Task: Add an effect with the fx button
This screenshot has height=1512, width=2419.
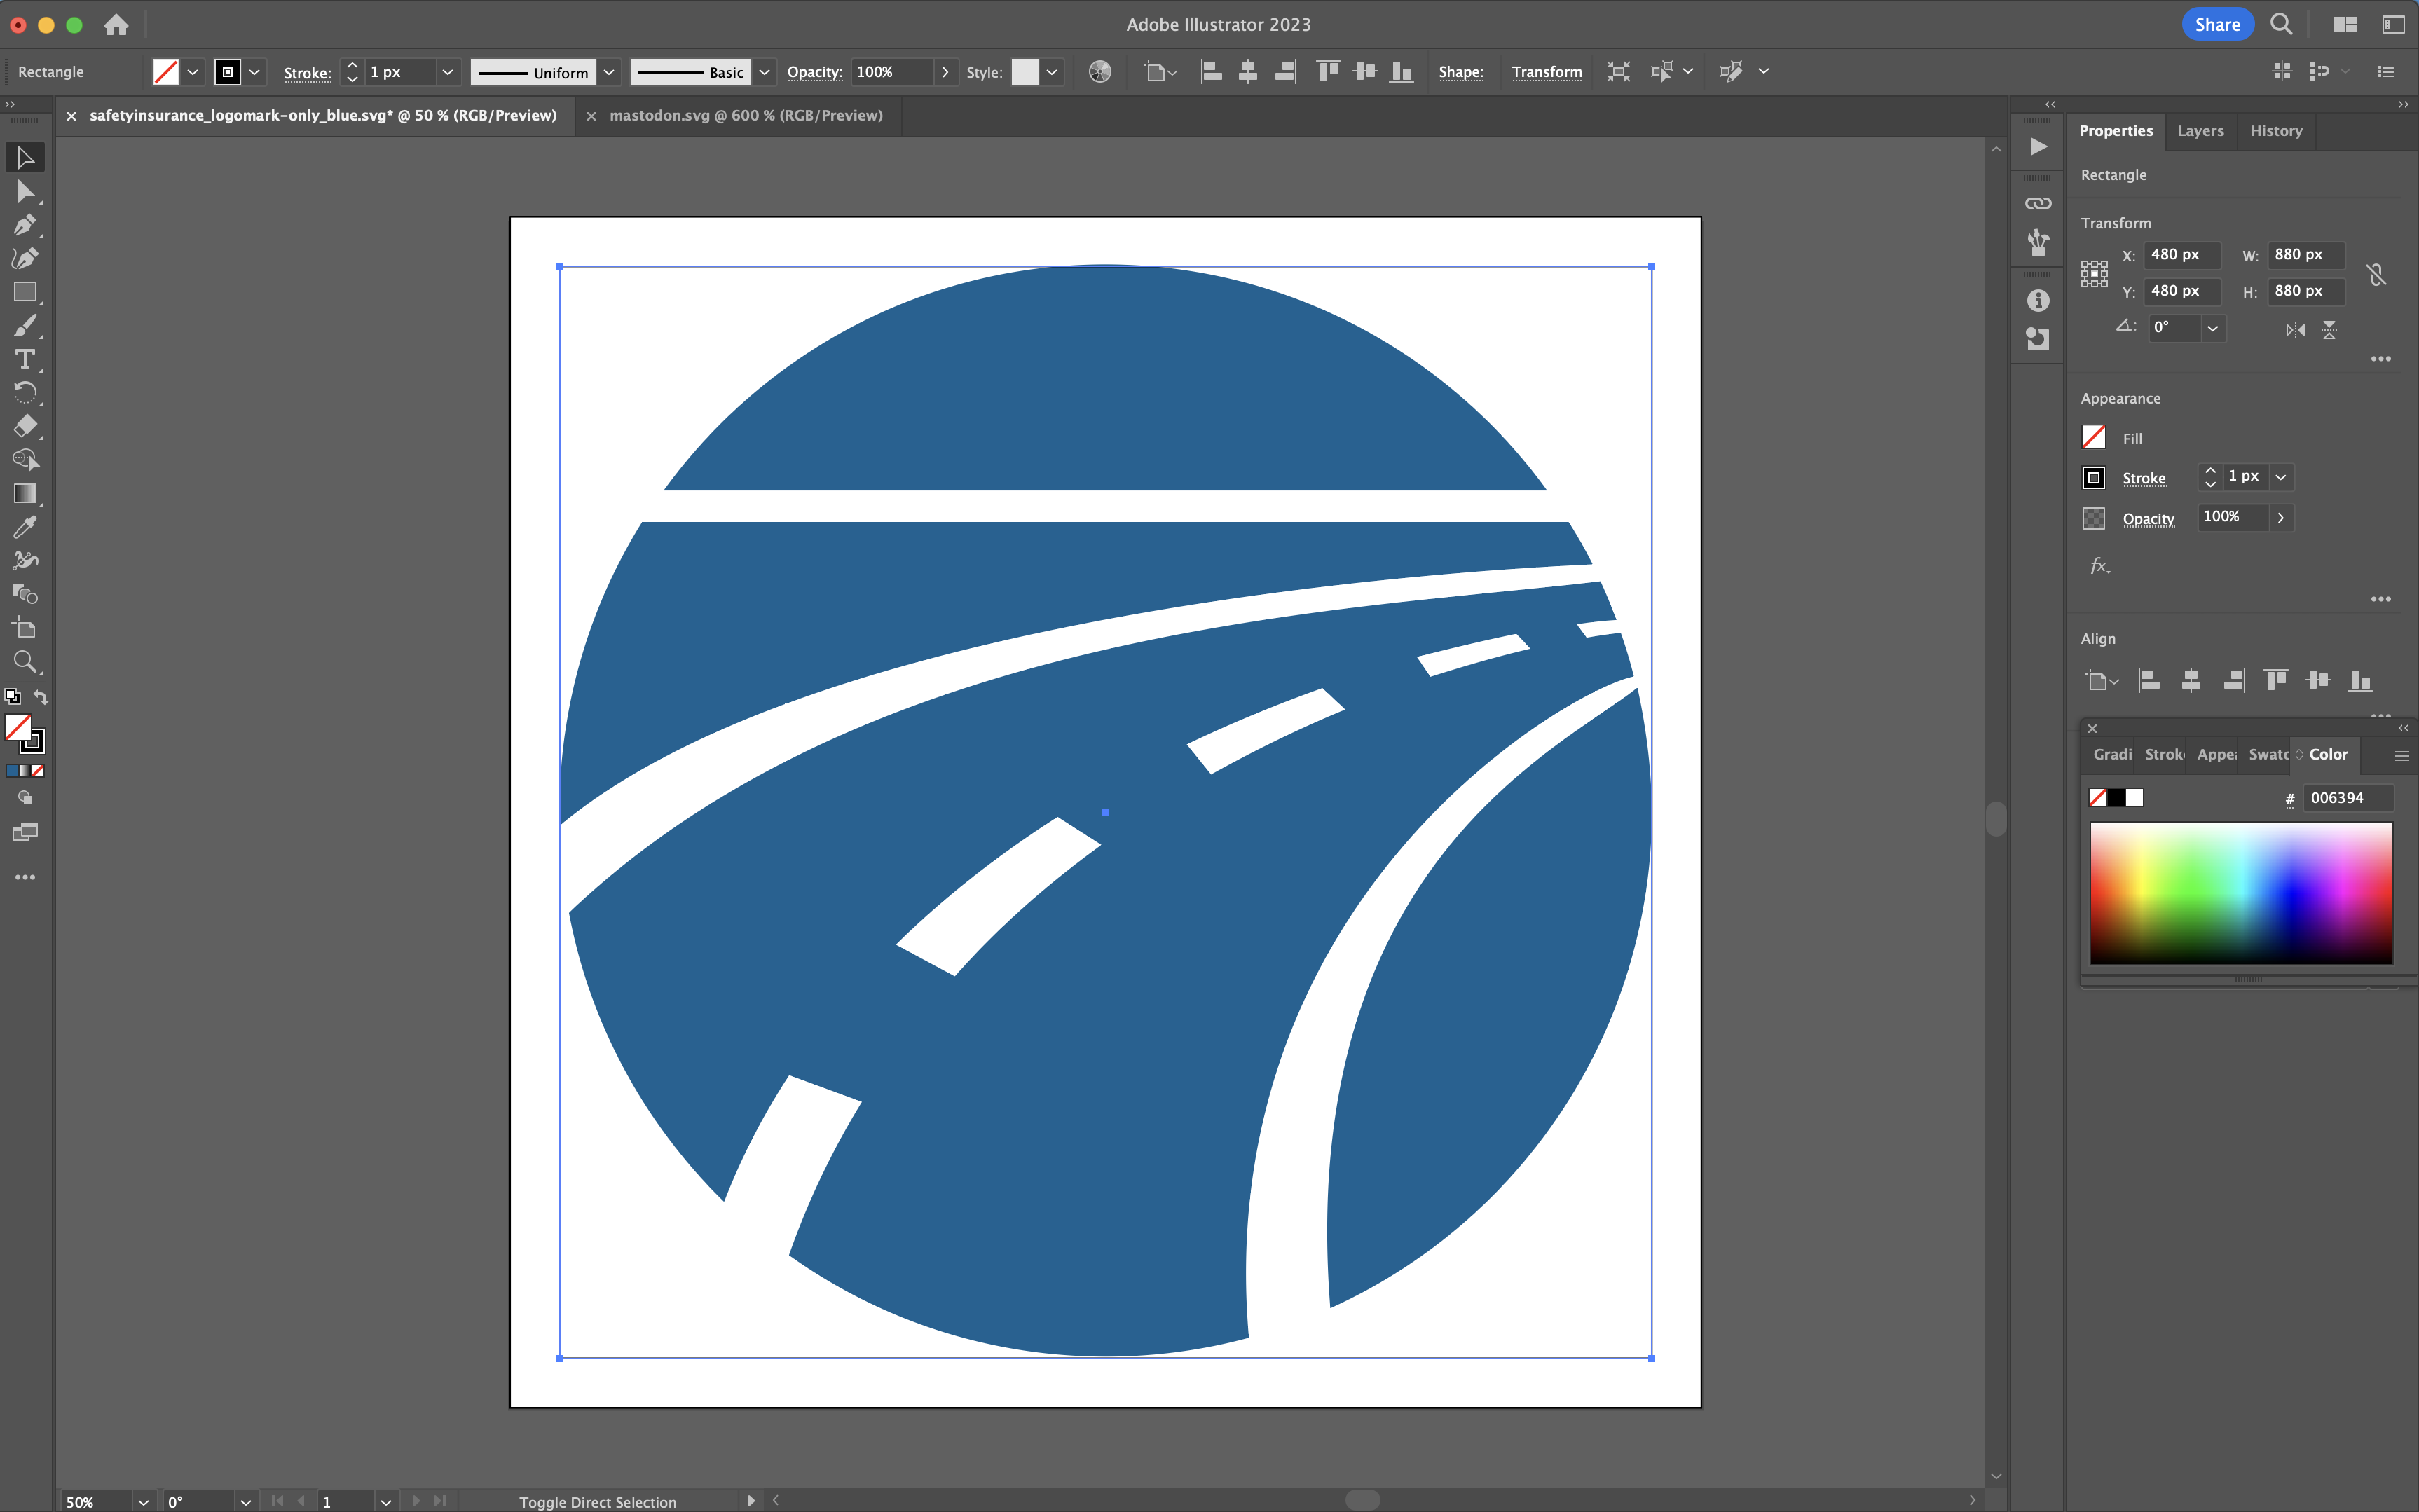Action: (x=2100, y=566)
